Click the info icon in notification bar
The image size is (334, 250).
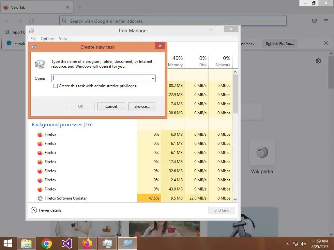(x=9, y=43)
